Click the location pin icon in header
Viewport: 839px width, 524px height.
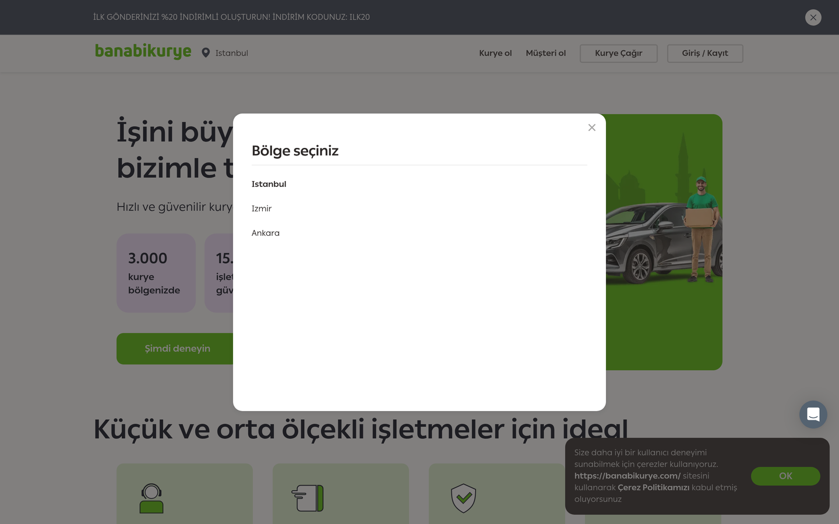point(206,53)
